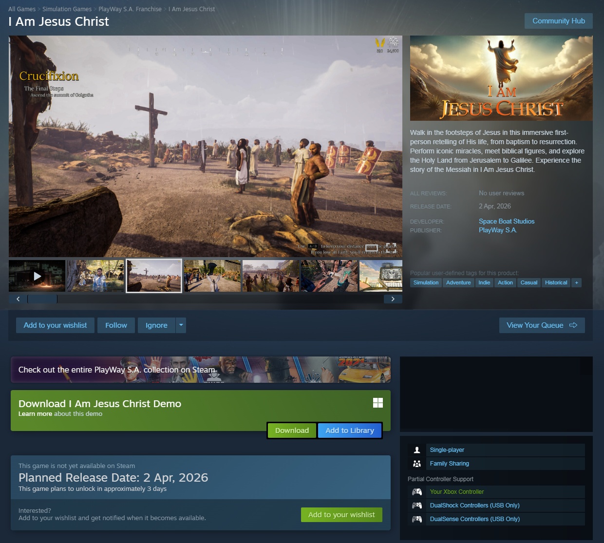Open the Ignore options dropdown arrow
Image resolution: width=604 pixels, height=543 pixels.
click(181, 325)
